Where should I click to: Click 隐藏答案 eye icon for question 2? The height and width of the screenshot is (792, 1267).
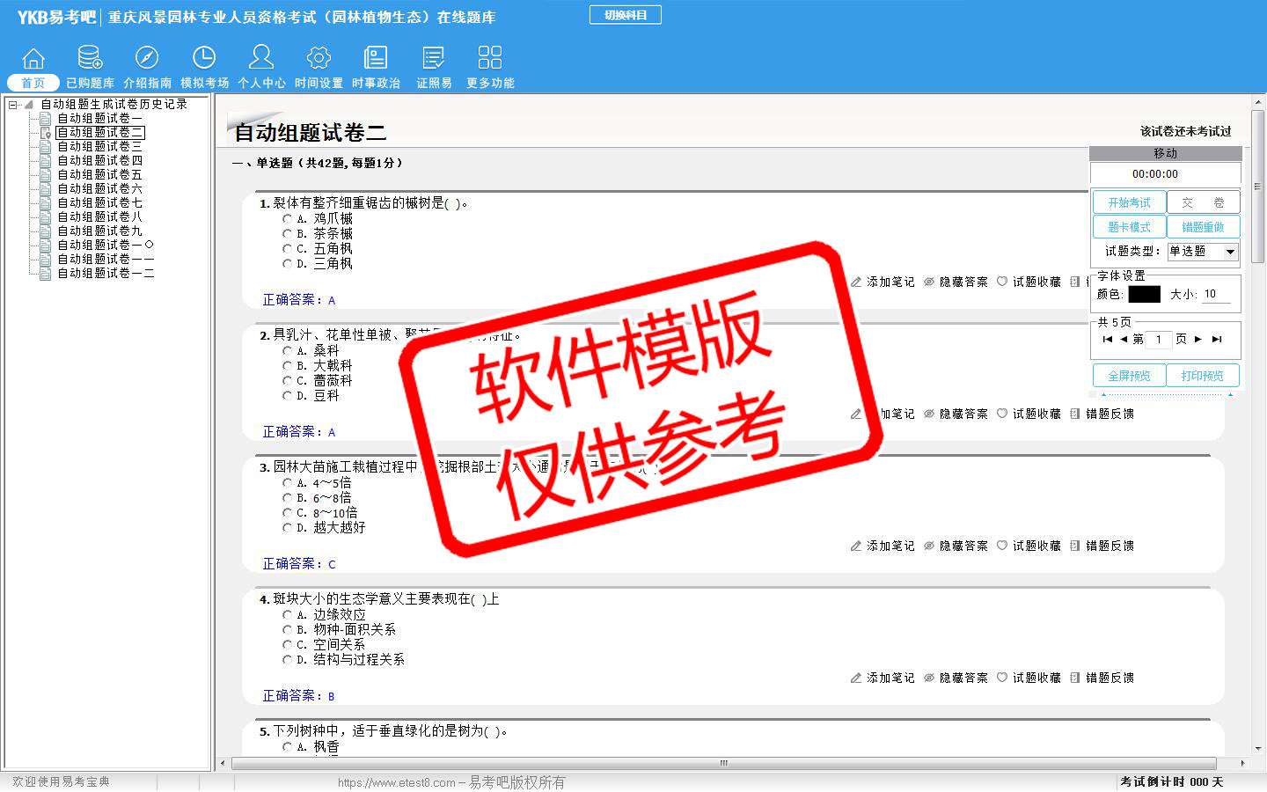pyautogui.click(x=929, y=414)
